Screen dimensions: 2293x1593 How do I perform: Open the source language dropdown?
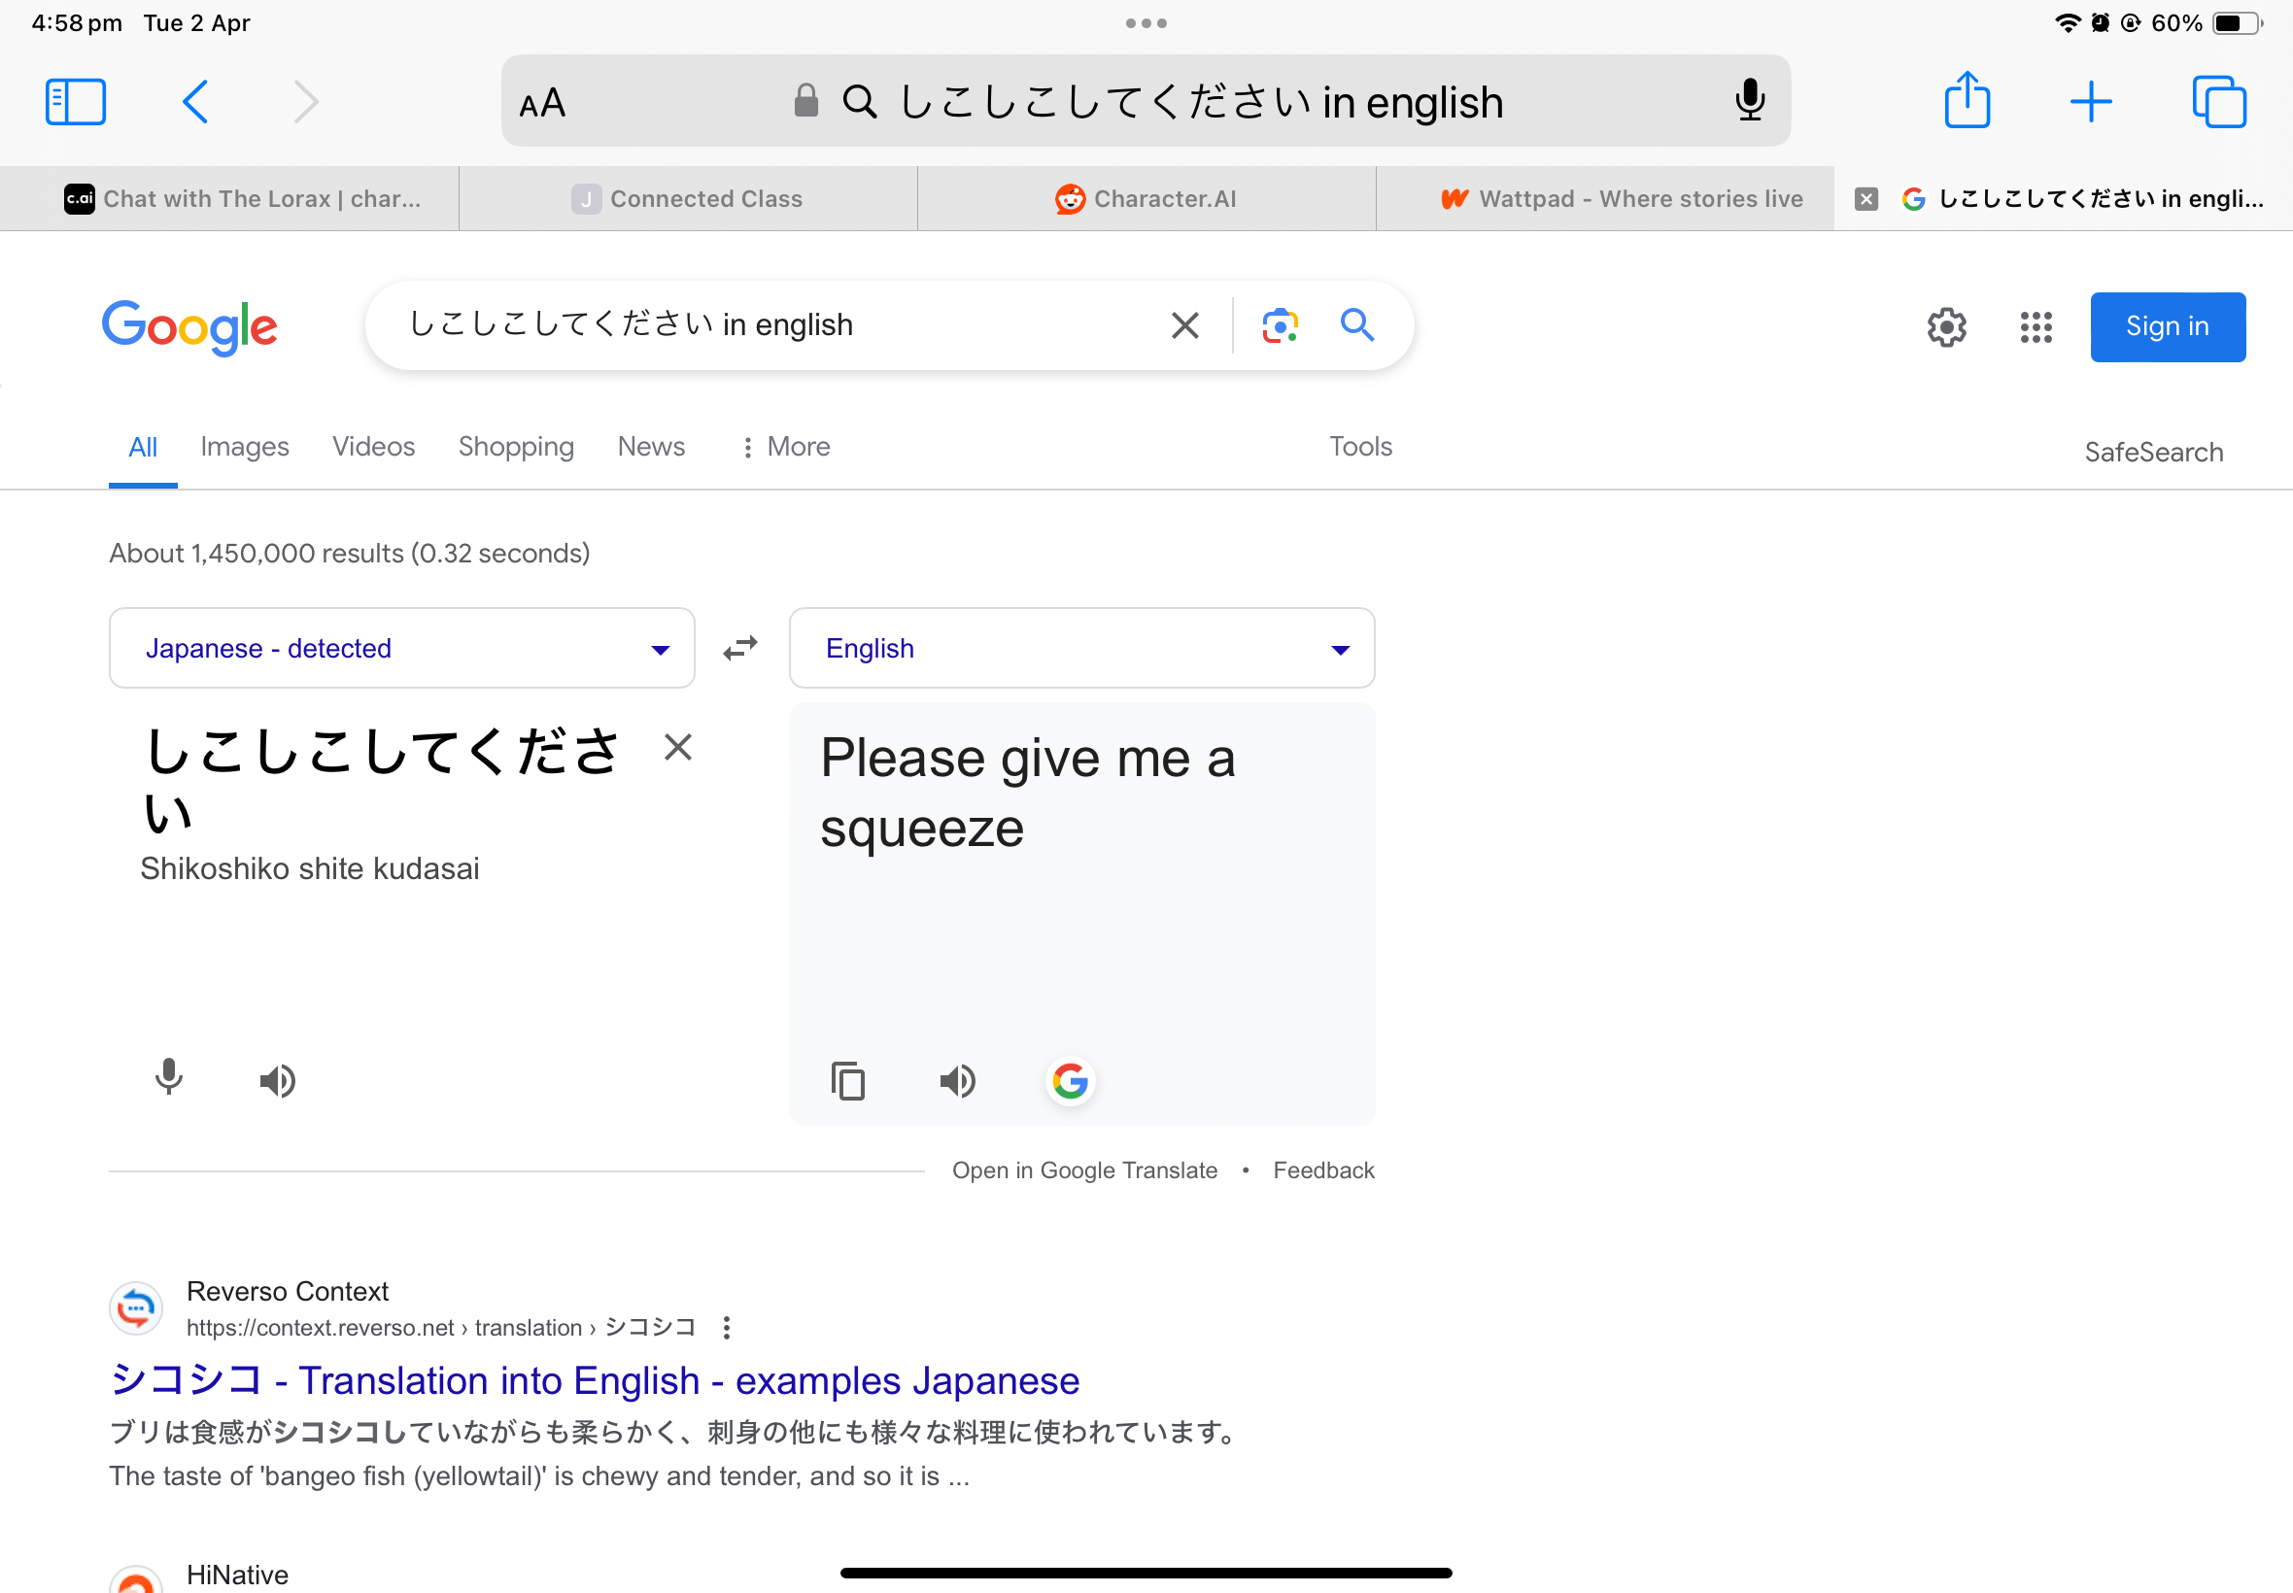pos(401,648)
